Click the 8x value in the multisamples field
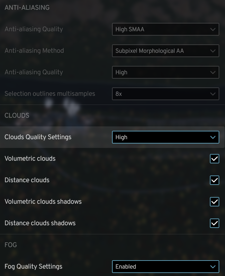This screenshot has height=276, width=225. tap(119, 94)
